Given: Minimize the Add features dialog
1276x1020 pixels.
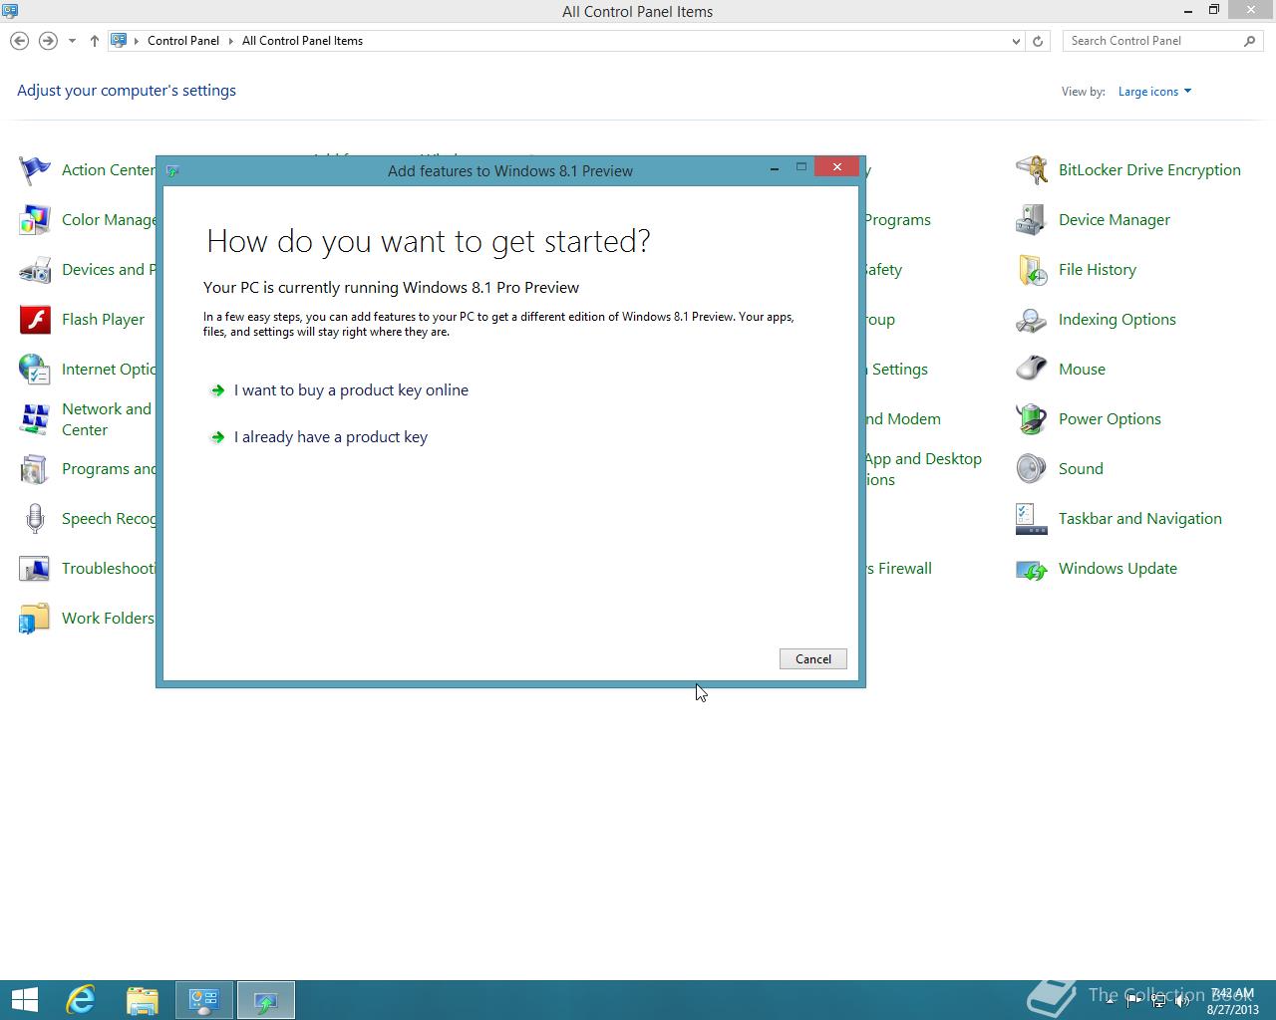Looking at the screenshot, I should coord(775,168).
